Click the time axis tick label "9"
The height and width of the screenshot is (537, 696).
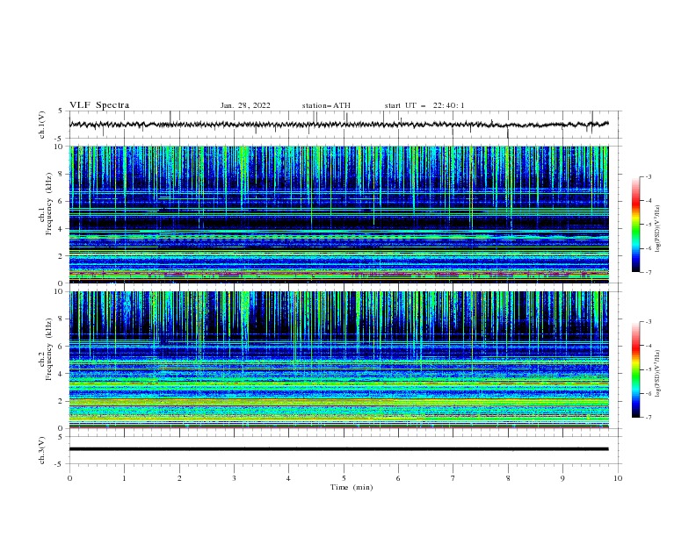[x=562, y=478]
